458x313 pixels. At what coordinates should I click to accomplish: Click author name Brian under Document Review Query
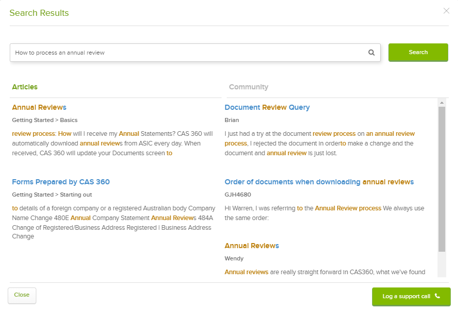232,121
